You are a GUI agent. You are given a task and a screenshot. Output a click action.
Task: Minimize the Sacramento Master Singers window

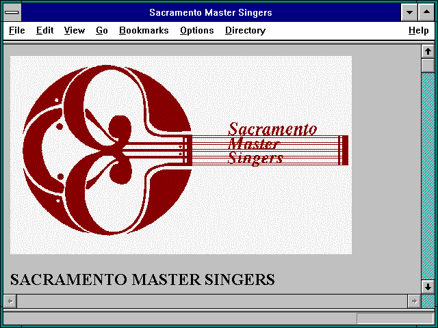pyautogui.click(x=409, y=12)
